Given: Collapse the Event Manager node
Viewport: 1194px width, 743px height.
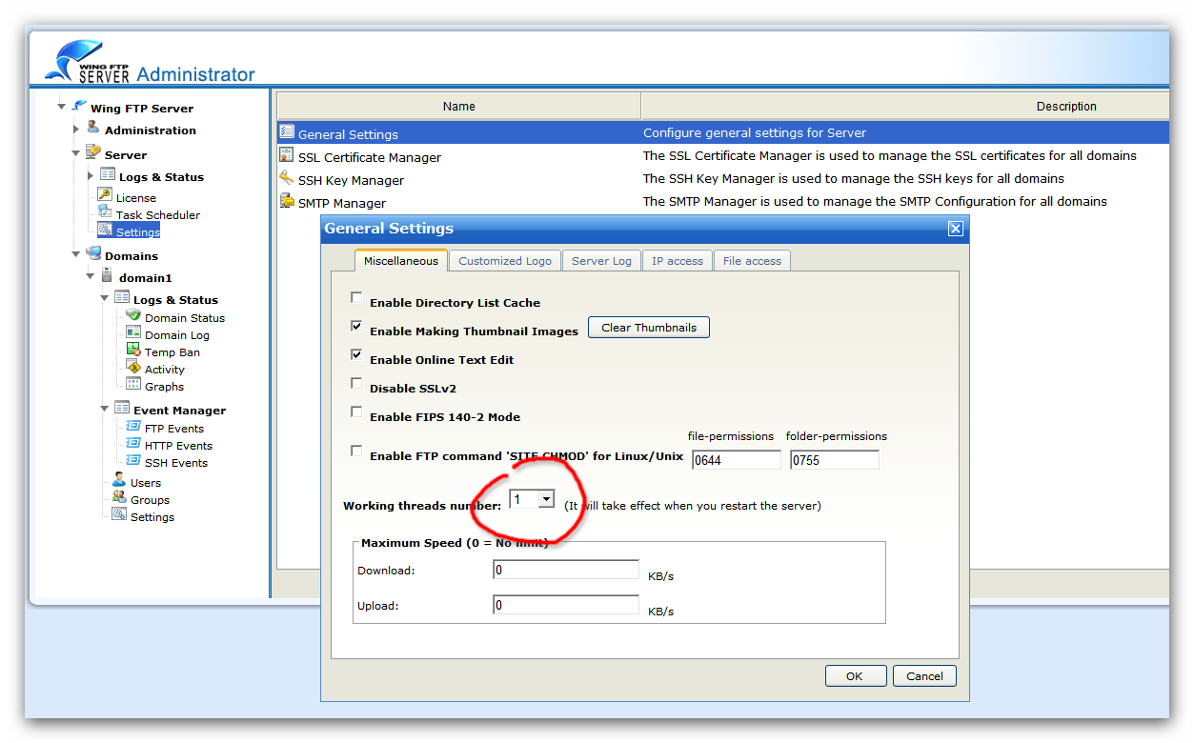Looking at the screenshot, I should [x=105, y=410].
